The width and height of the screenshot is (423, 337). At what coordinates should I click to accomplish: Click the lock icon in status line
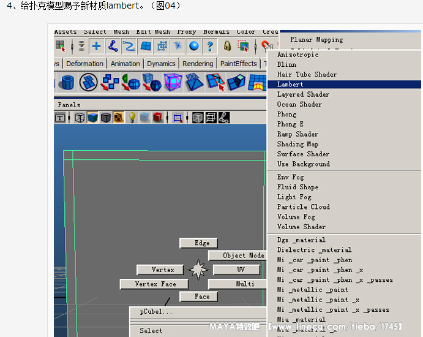point(227,46)
